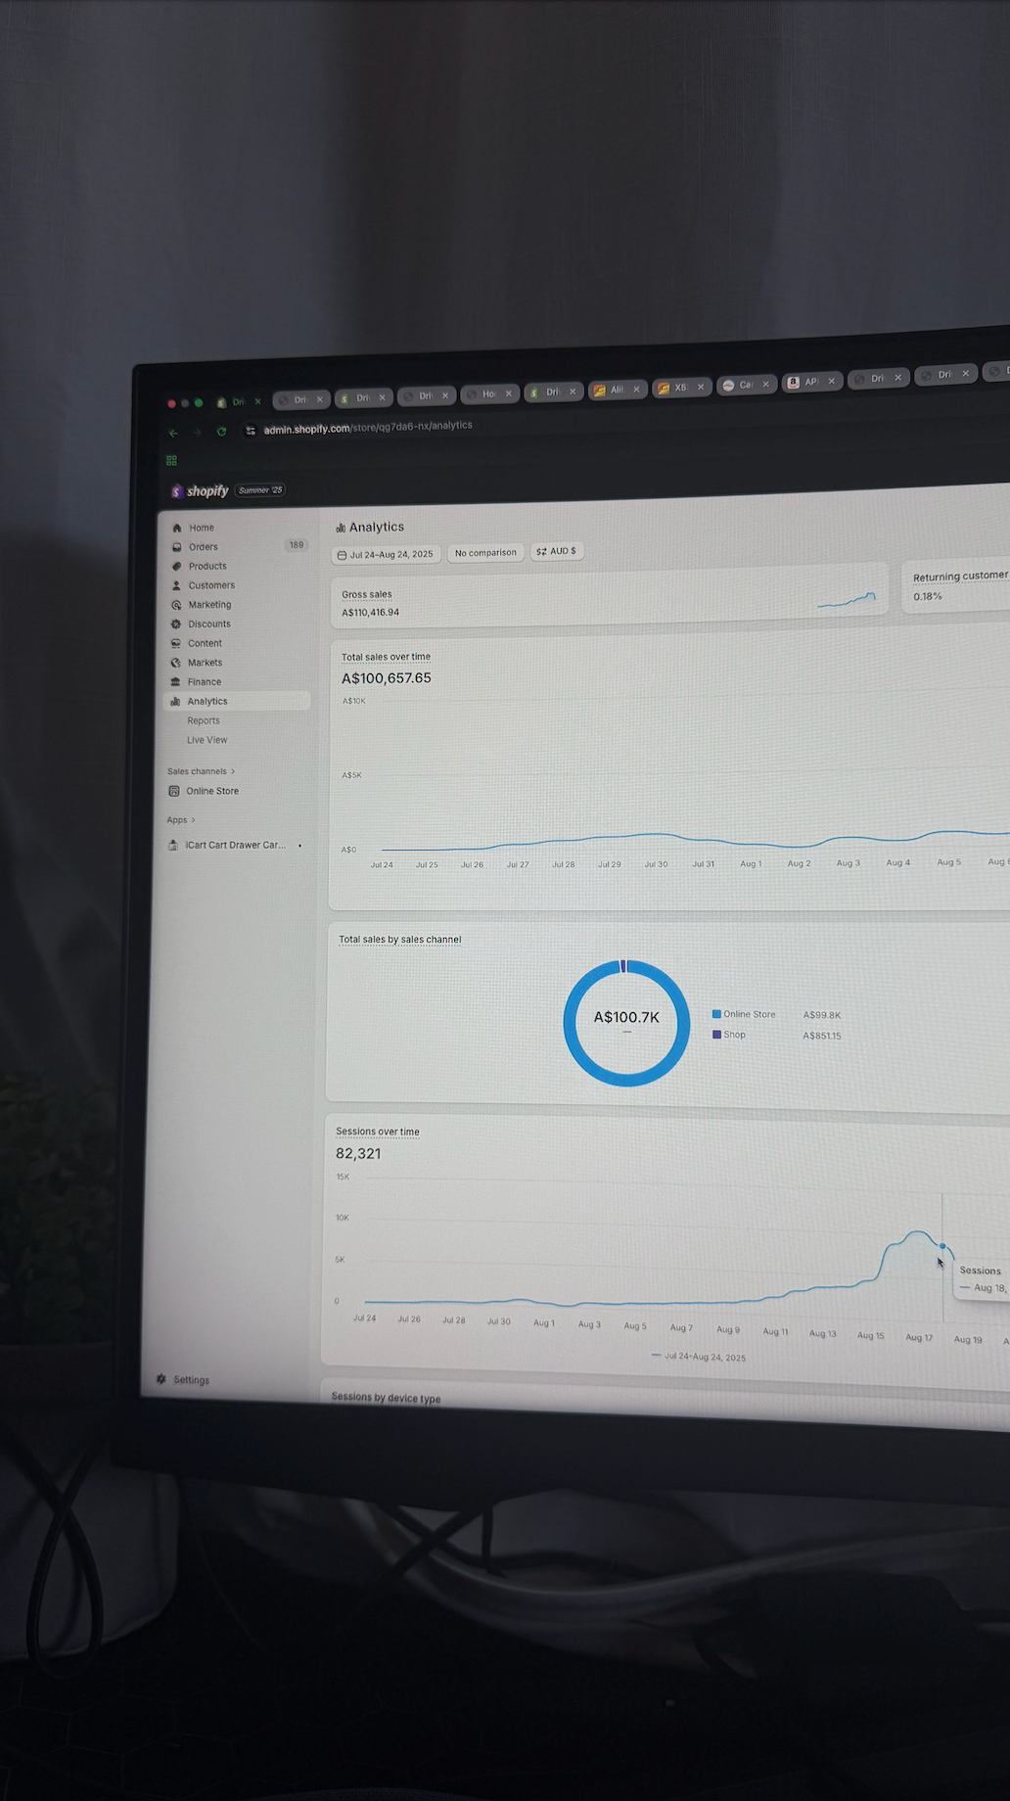Click the A$99.8K Online Store amount

click(822, 1015)
